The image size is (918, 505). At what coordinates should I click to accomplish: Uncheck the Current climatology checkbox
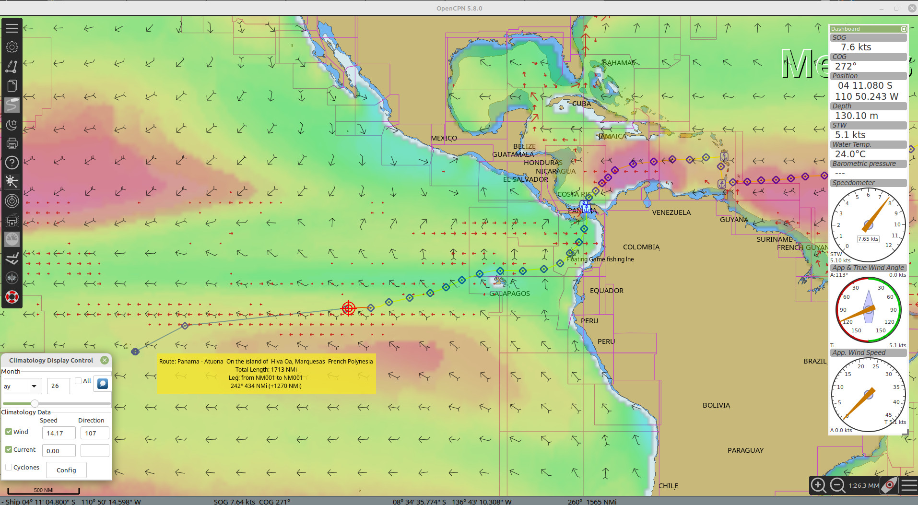[9, 449]
